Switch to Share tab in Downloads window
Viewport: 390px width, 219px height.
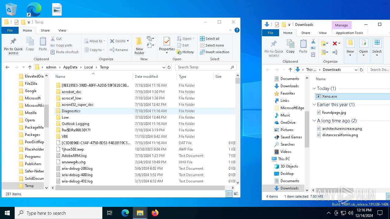(x=306, y=33)
